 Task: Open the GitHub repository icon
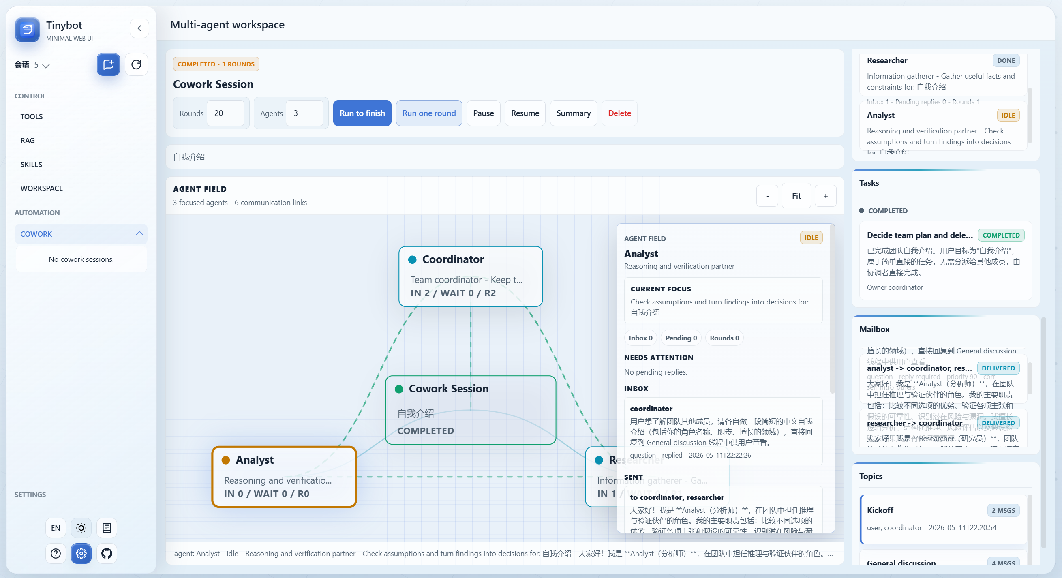[107, 553]
